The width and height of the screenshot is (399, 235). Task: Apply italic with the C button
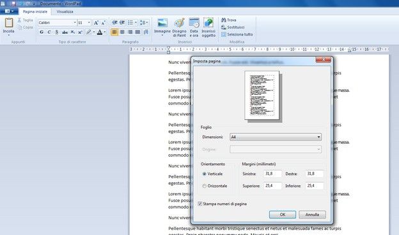49,32
